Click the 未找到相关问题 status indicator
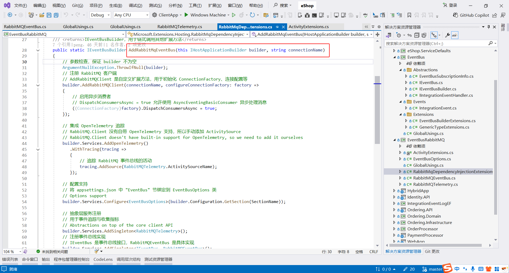Viewport: 509px width, 273px height. click(x=52, y=252)
